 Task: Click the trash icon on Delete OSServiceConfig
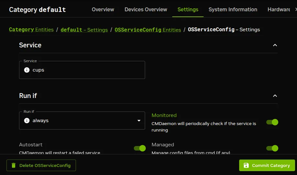[x=14, y=165]
